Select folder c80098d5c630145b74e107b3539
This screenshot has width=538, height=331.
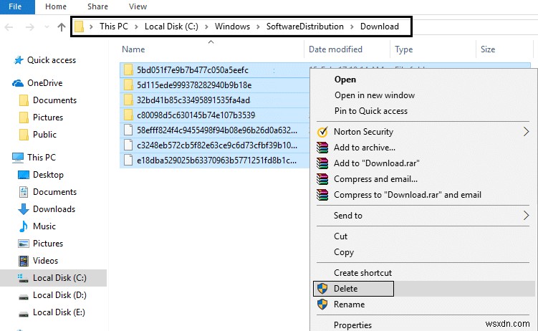pyautogui.click(x=196, y=115)
